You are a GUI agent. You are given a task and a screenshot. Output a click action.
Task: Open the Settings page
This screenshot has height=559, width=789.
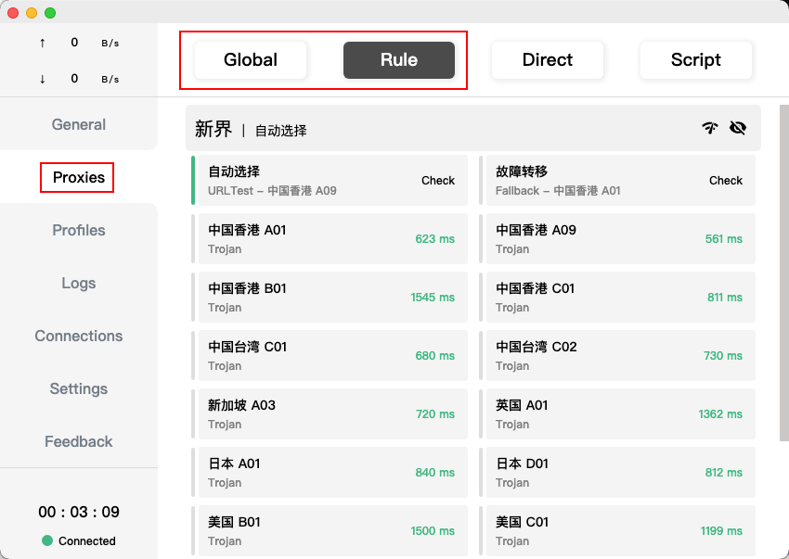pos(79,389)
